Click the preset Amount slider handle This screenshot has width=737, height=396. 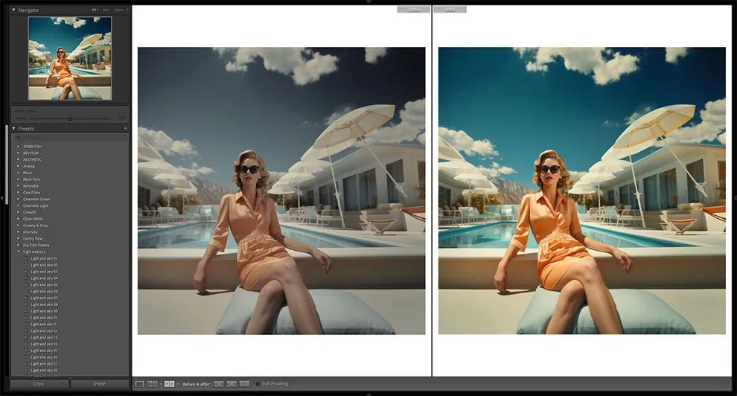[70, 118]
